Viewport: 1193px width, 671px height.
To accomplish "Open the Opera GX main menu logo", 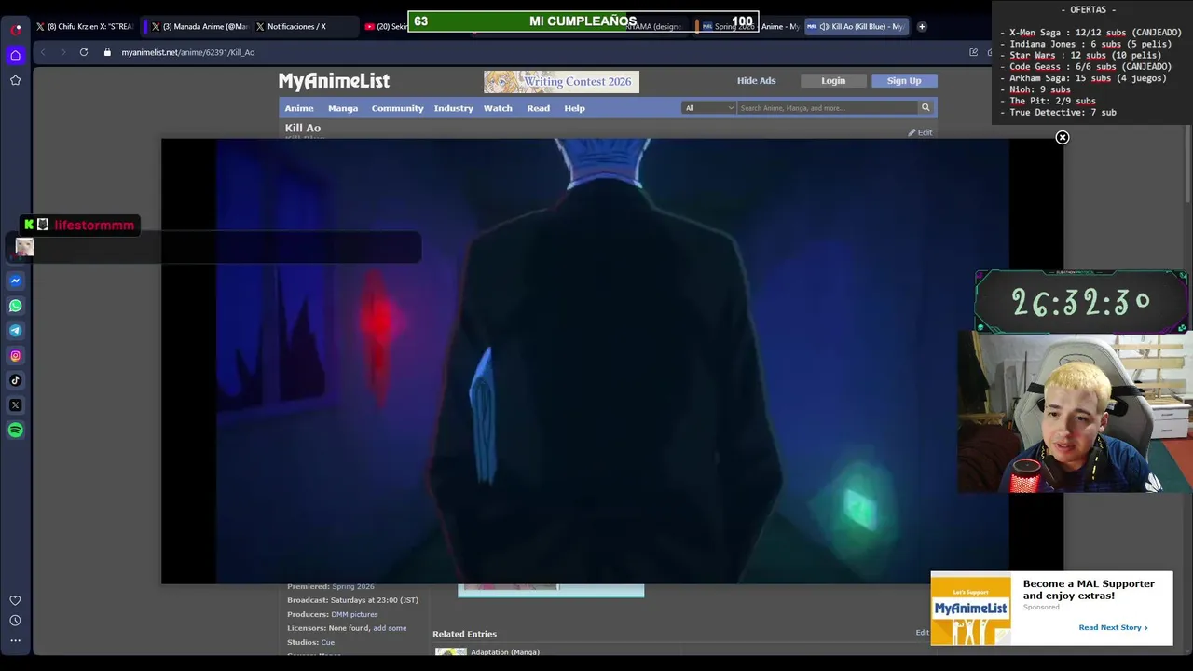I will (16, 29).
